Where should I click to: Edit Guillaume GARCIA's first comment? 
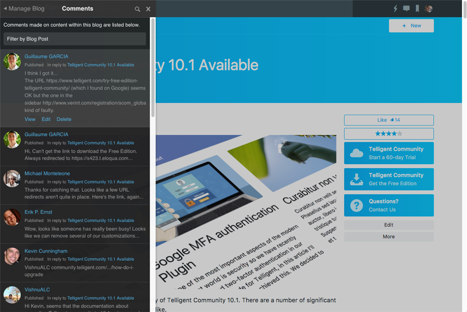tap(46, 119)
